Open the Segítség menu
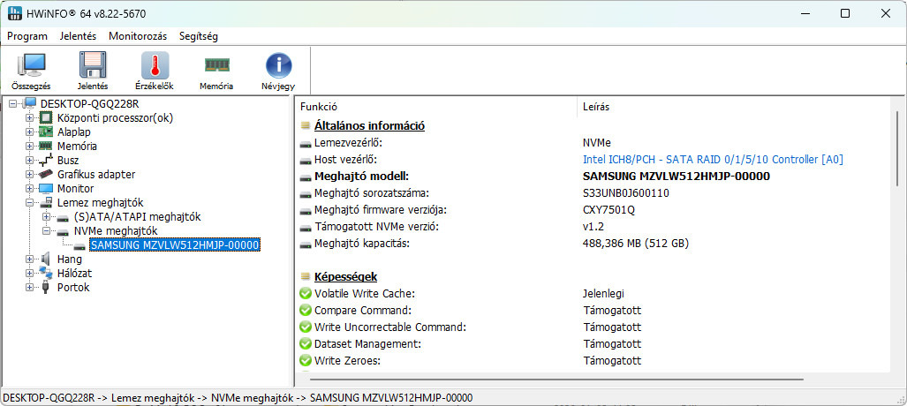This screenshot has width=907, height=406. tap(199, 36)
